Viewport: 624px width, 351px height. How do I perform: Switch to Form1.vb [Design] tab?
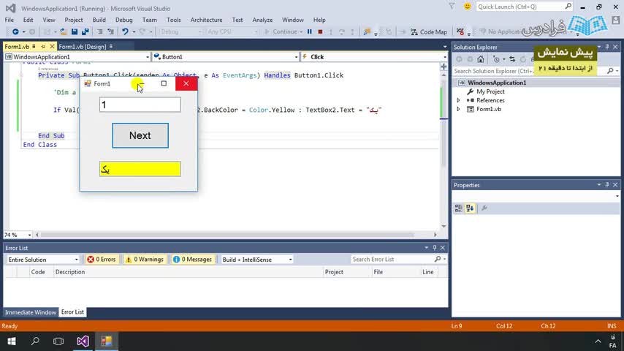coord(83,47)
